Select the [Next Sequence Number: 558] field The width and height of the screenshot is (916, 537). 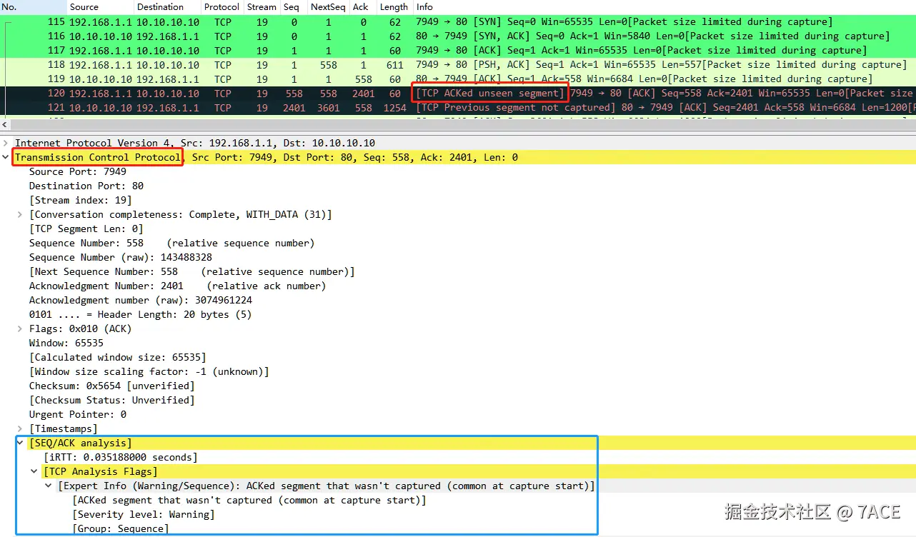click(x=191, y=271)
